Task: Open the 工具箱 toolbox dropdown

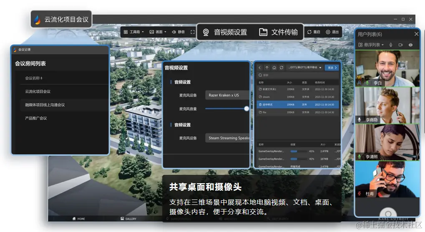Action: pyautogui.click(x=133, y=32)
